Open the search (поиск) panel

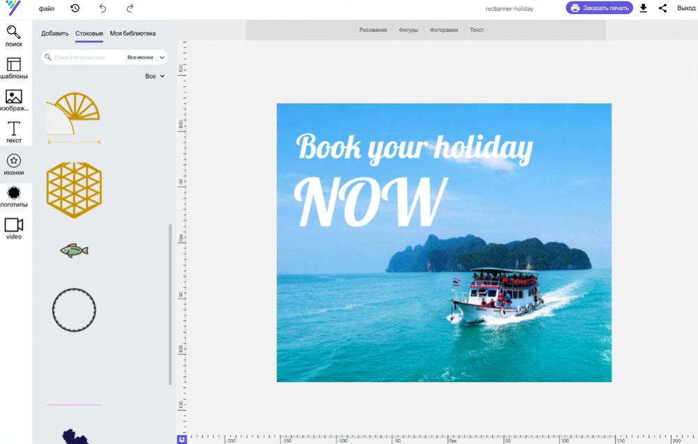[14, 36]
